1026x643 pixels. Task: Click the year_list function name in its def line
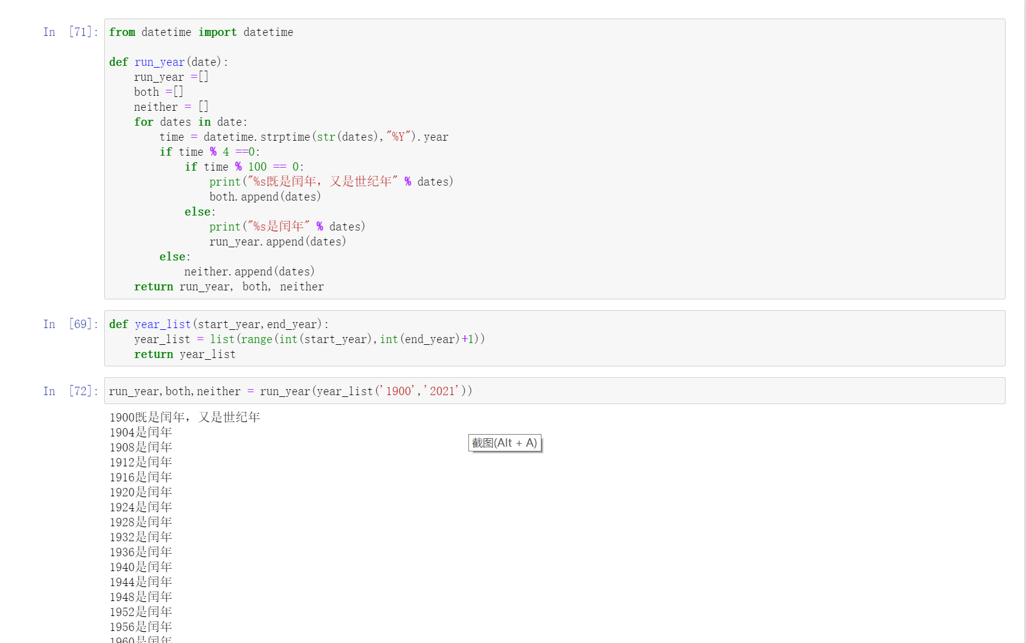point(162,324)
